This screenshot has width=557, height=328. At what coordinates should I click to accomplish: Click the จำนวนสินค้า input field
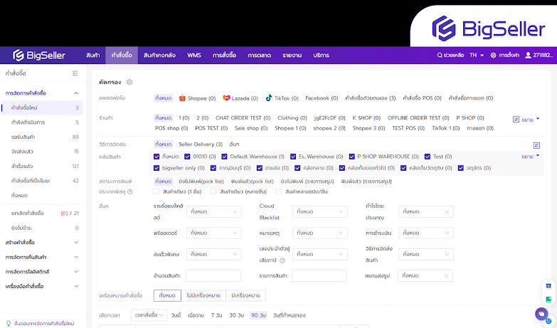pos(213,275)
